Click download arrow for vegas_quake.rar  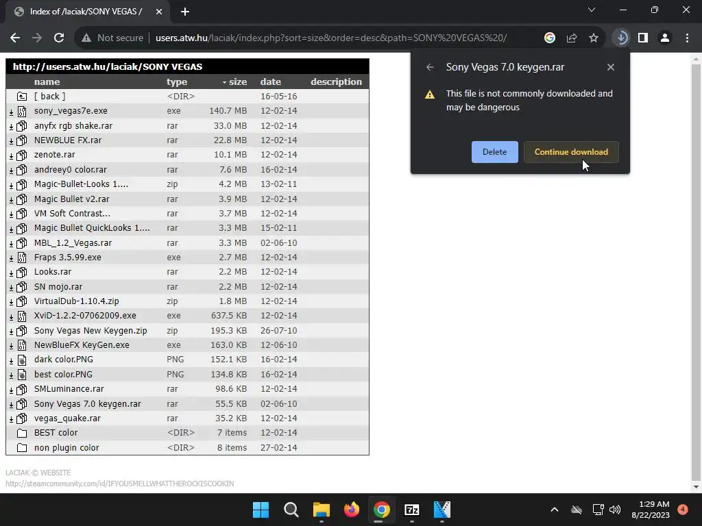pyautogui.click(x=11, y=419)
